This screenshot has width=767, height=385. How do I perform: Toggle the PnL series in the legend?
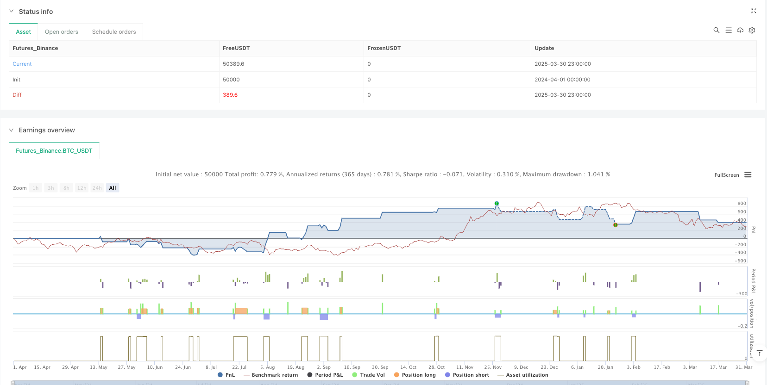pyautogui.click(x=226, y=375)
